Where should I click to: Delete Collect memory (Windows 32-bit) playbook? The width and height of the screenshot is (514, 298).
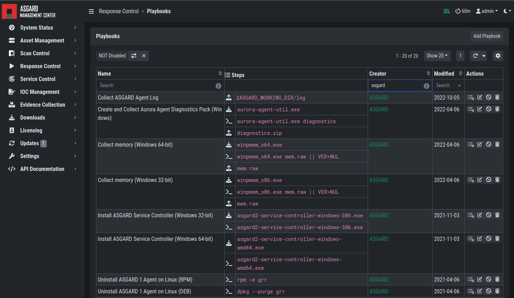tap(497, 180)
